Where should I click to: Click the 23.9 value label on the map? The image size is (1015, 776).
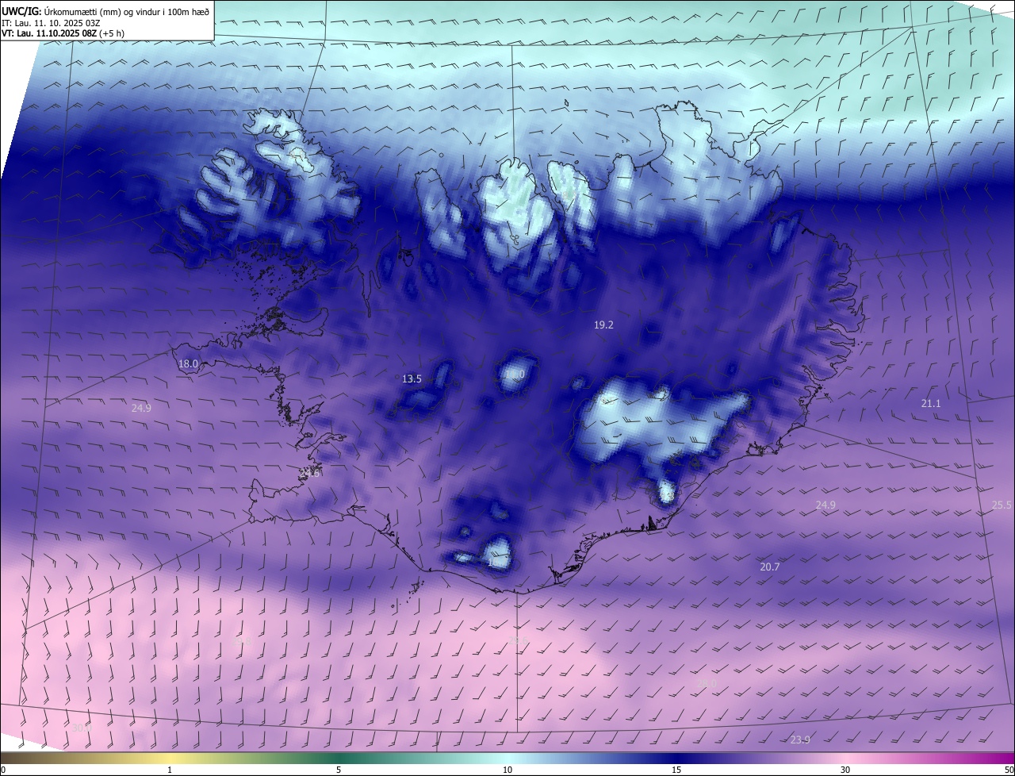pos(800,740)
